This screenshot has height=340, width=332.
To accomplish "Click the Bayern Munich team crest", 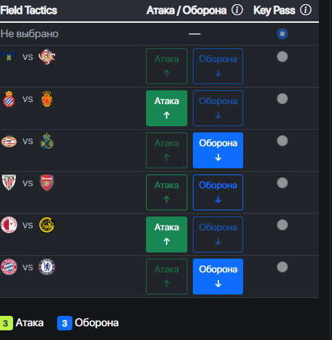I will point(9,267).
